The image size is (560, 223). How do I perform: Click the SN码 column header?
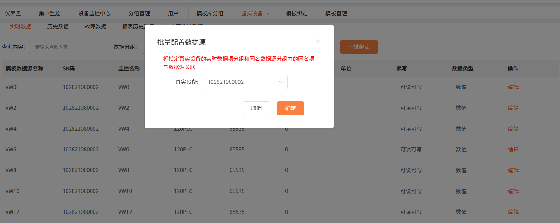[69, 68]
